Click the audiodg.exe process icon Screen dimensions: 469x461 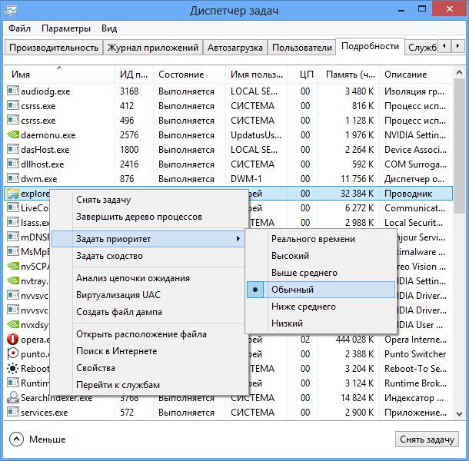(13, 91)
